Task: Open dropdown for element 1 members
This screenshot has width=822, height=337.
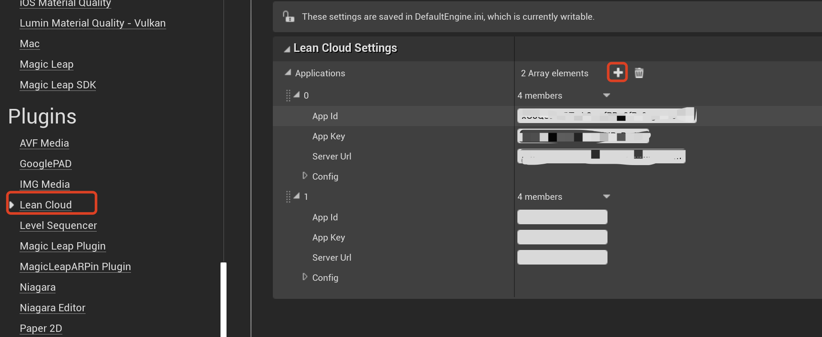Action: [606, 196]
